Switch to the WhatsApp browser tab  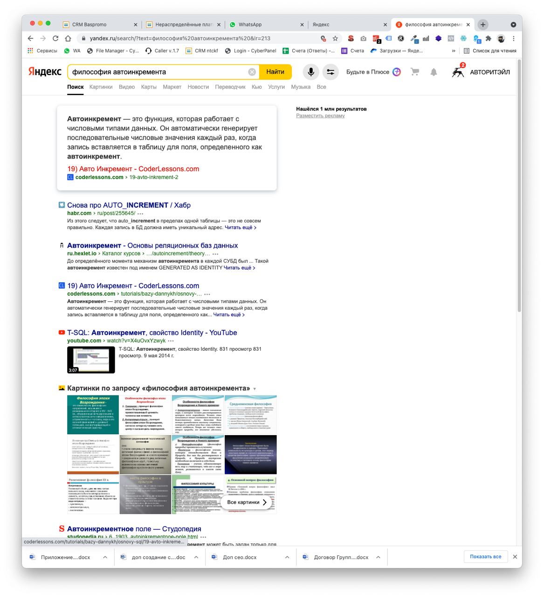(x=266, y=25)
